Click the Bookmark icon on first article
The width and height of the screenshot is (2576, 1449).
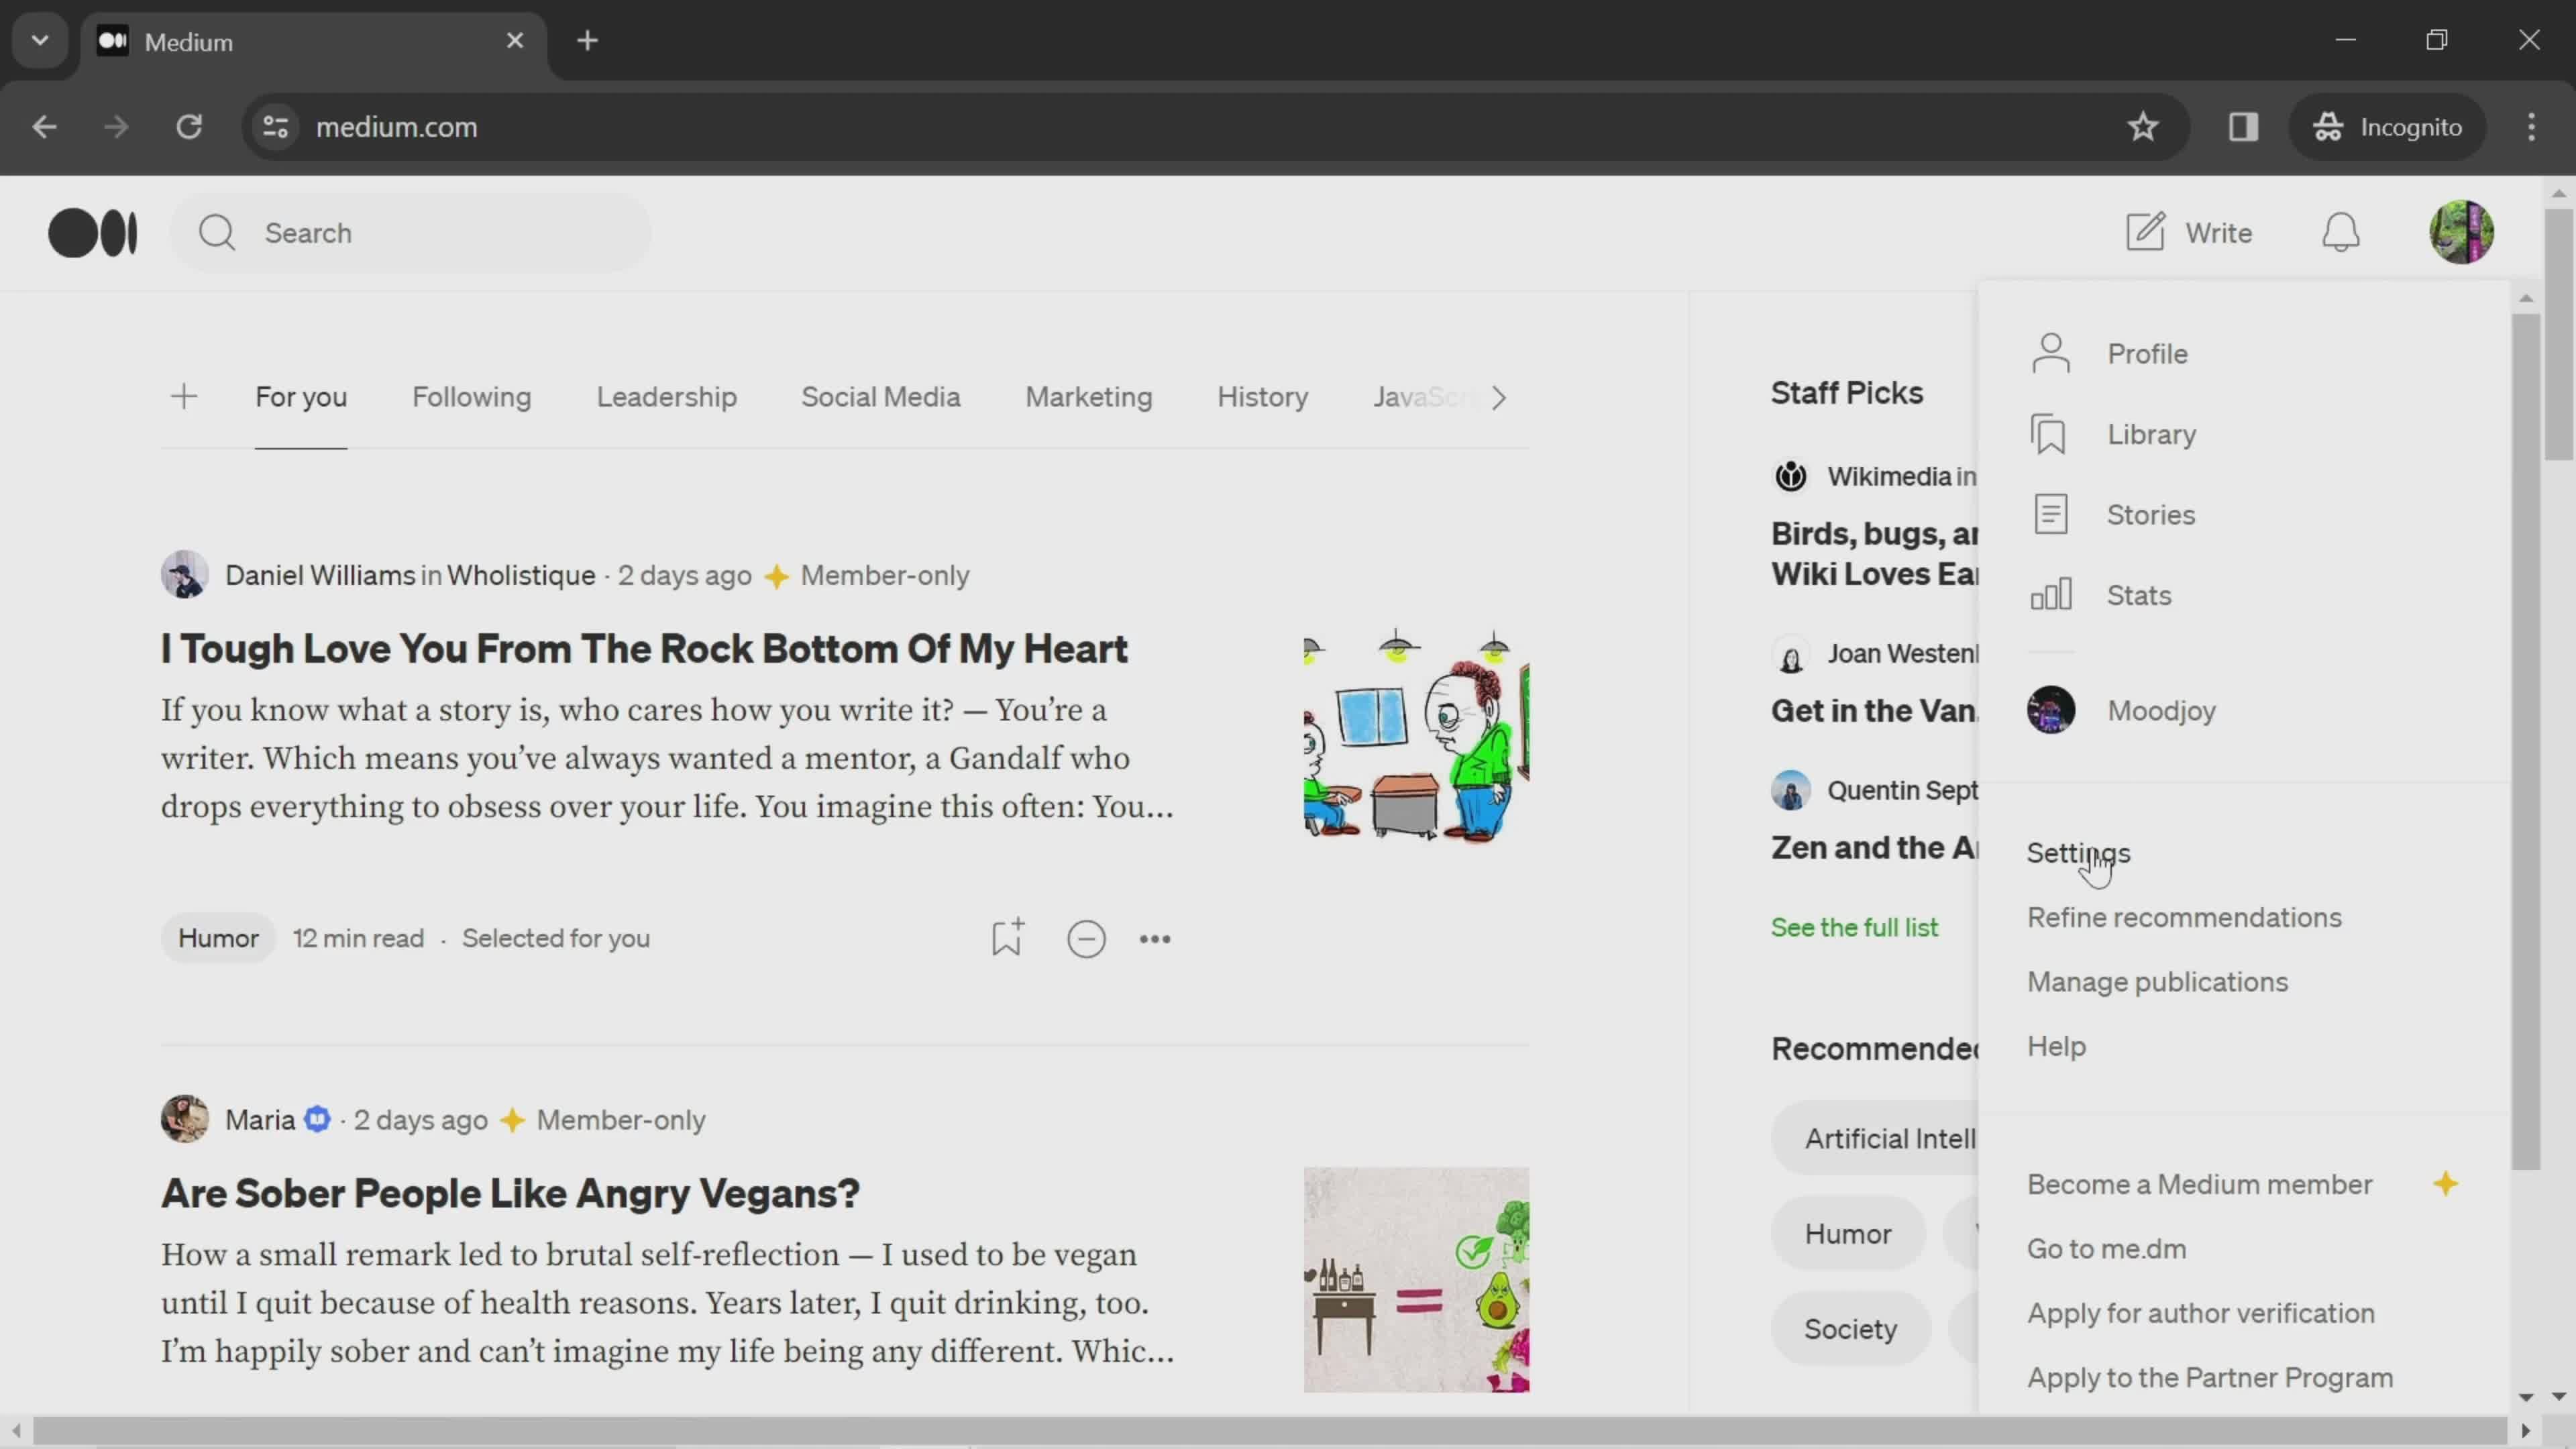click(1007, 938)
